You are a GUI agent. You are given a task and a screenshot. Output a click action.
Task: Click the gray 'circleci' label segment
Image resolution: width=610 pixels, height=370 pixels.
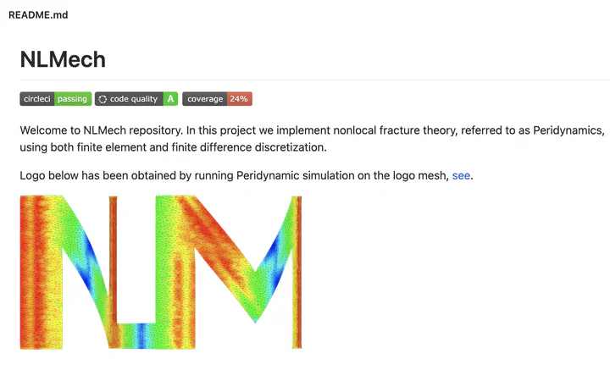37,99
